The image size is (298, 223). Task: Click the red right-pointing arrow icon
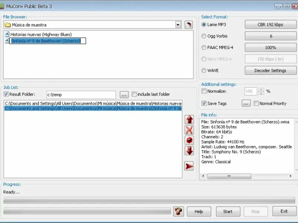(189, 166)
